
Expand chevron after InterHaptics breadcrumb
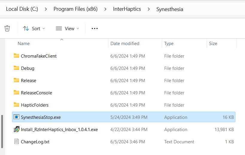[x=149, y=9]
